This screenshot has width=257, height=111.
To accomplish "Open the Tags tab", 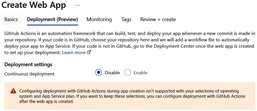I will point(126,19).
